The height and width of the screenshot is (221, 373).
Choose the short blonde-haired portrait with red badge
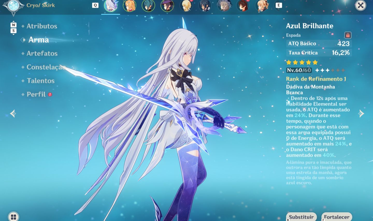186,5
